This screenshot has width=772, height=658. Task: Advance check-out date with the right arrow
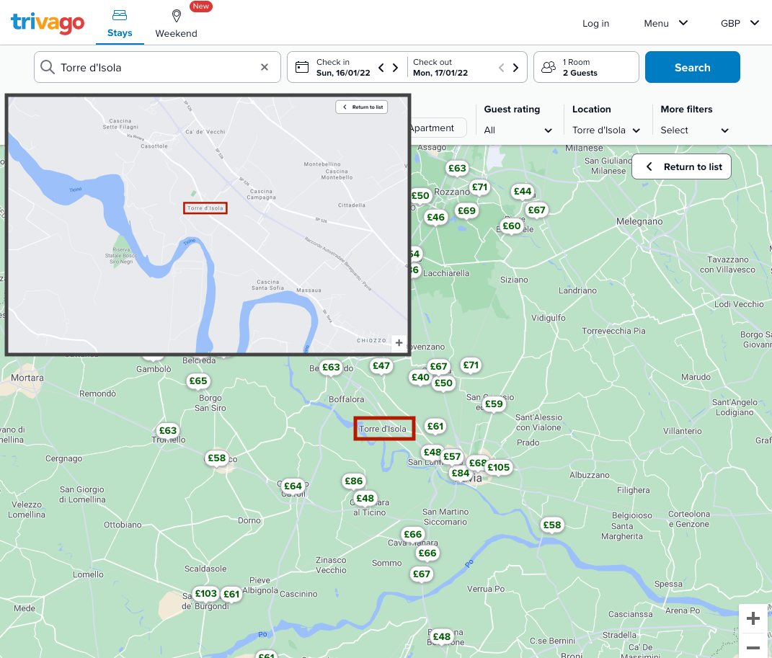tap(515, 66)
